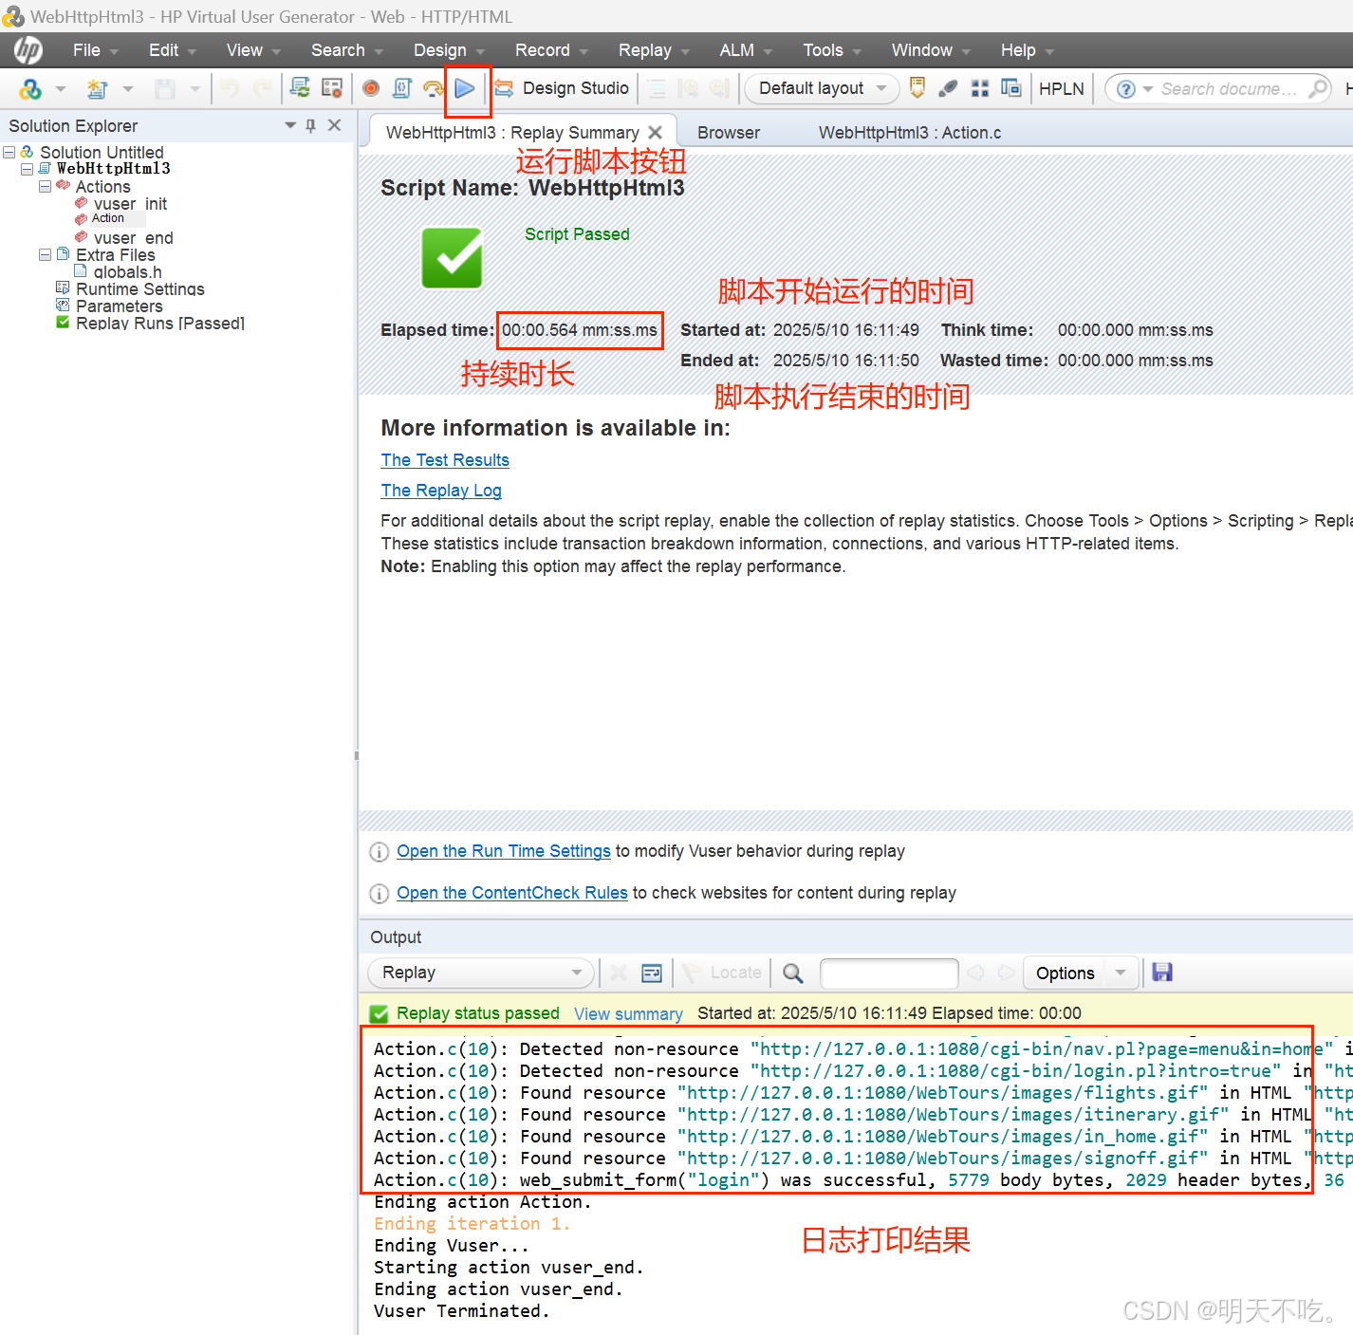
Task: Click the save output log icon
Action: point(1162,972)
